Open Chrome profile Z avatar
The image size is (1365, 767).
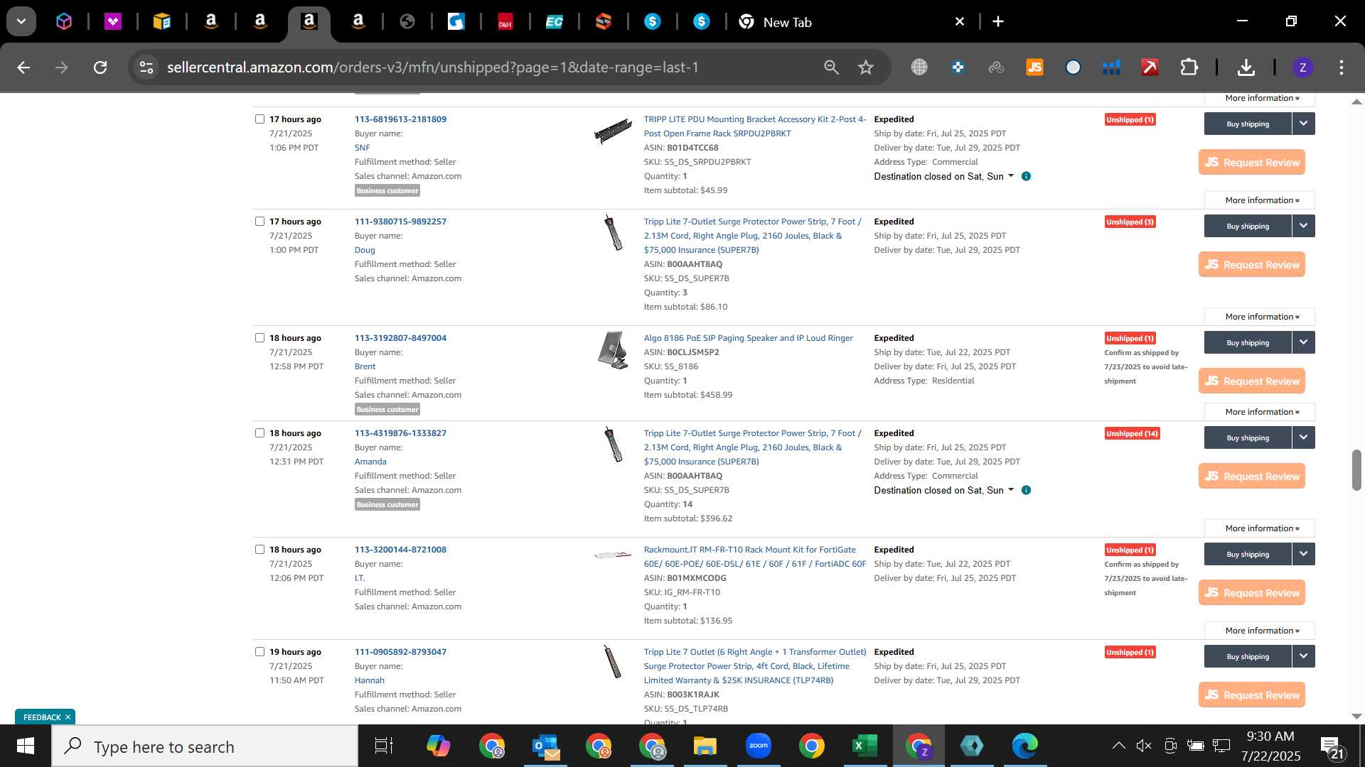pos(1302,67)
